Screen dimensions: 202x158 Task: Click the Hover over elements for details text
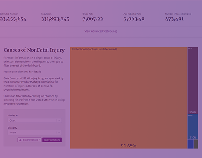click(x=22, y=72)
